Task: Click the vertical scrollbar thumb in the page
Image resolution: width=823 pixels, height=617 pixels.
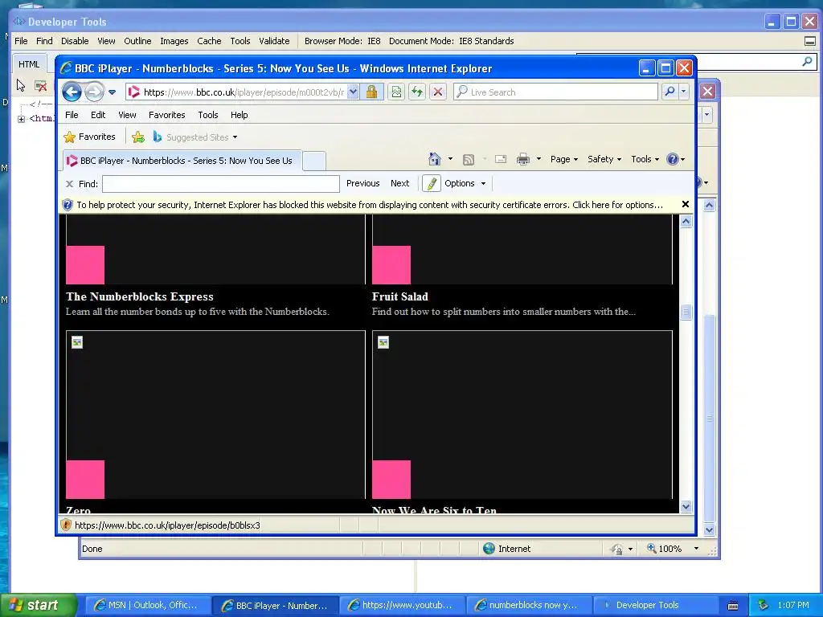Action: coord(686,313)
